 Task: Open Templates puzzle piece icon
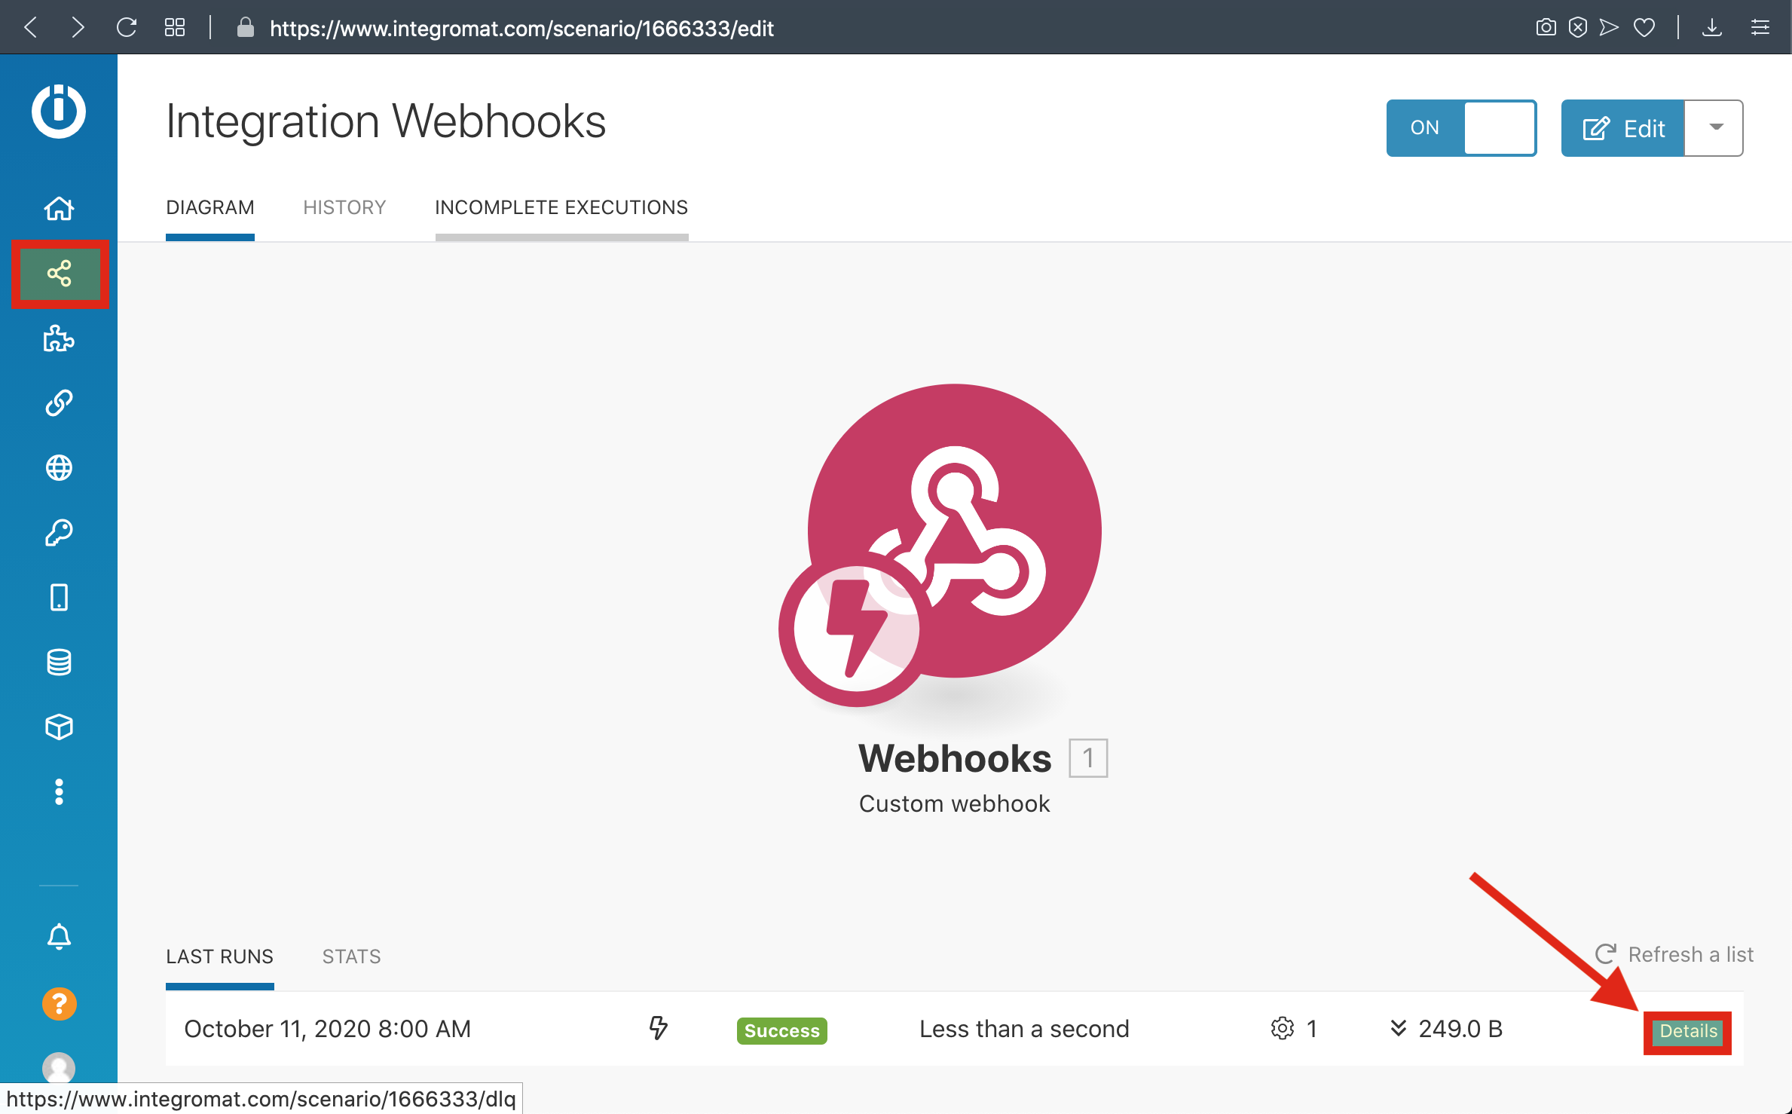pyautogui.click(x=60, y=338)
